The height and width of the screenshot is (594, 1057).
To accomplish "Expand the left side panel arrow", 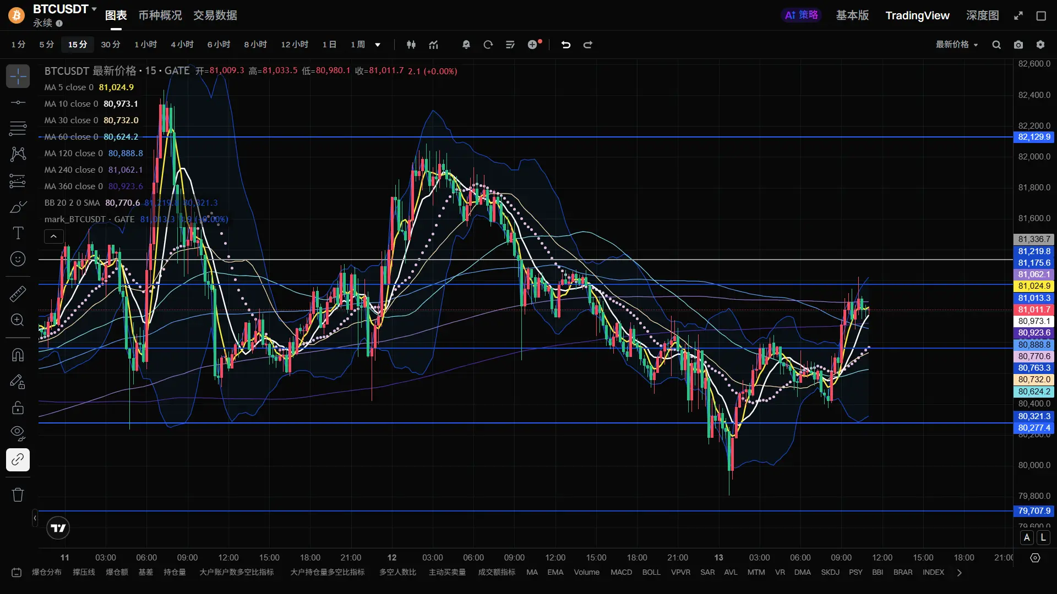I will coord(35,518).
